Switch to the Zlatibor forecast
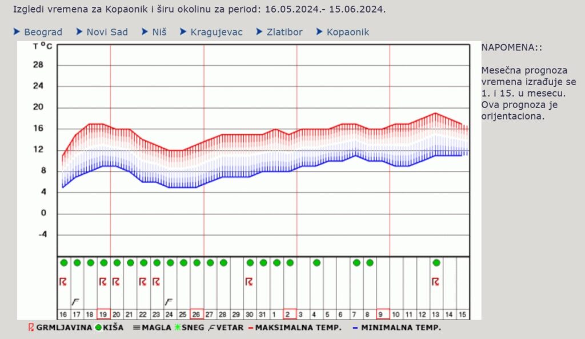 285,32
